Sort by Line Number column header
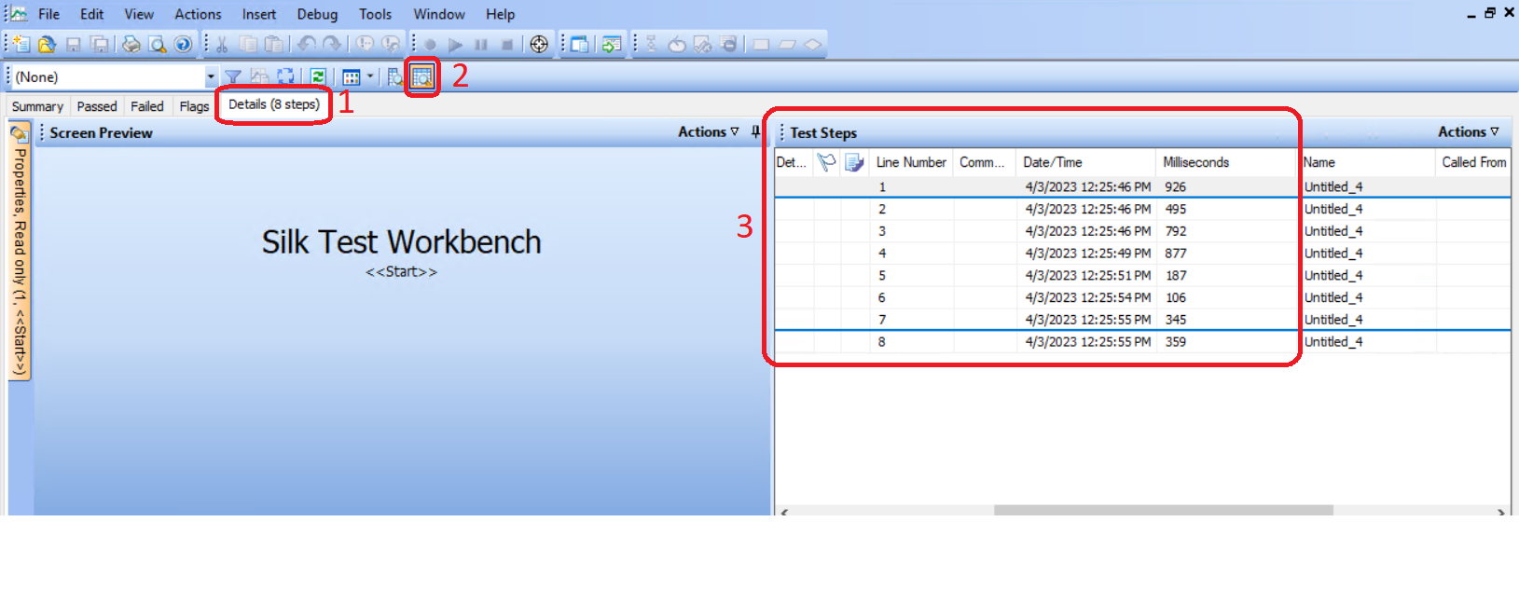The height and width of the screenshot is (604, 1519). [x=911, y=162]
